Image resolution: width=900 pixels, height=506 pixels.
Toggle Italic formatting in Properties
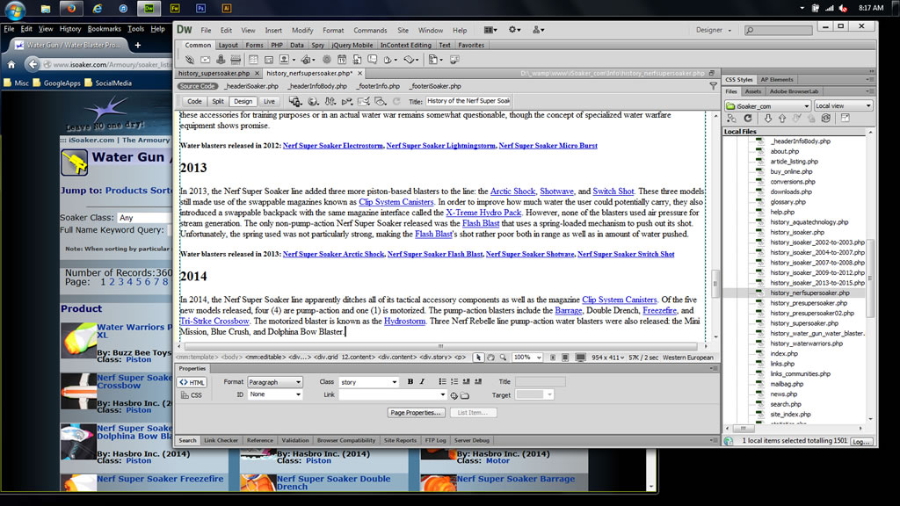click(423, 381)
